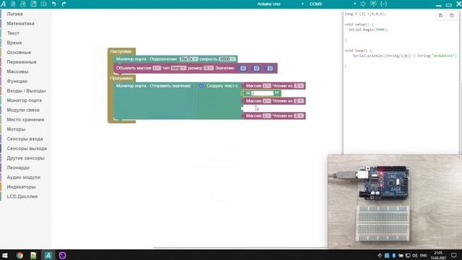Viewport: 462px width, 260px height.
Task: Click the volume icon in system tray
Action: click(415, 255)
